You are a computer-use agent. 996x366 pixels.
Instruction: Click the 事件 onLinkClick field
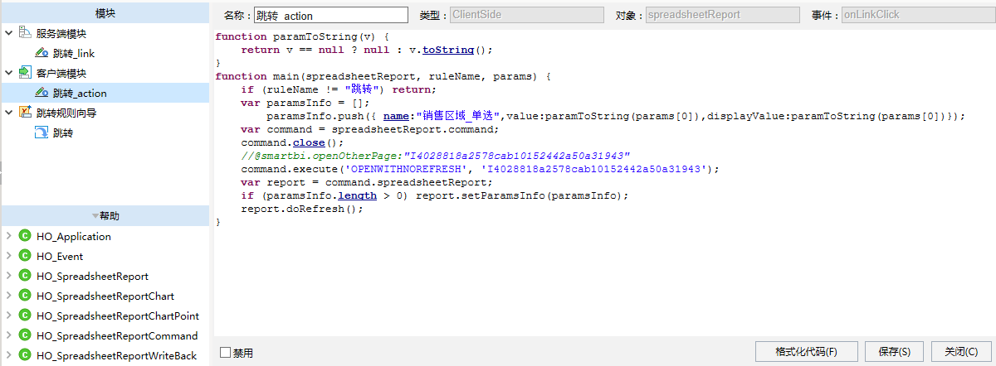[x=917, y=15]
